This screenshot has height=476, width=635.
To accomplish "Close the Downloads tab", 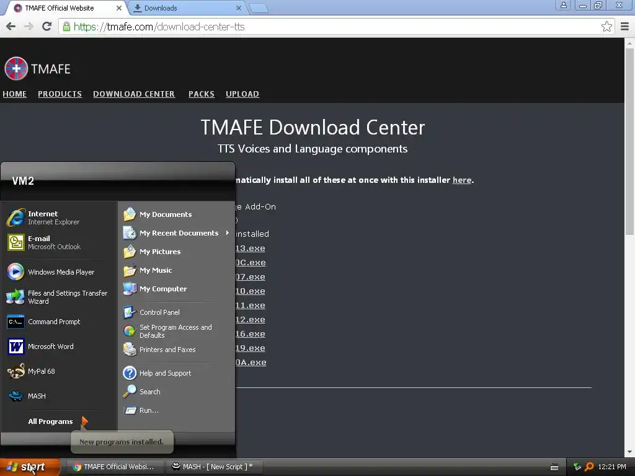I will (239, 8).
